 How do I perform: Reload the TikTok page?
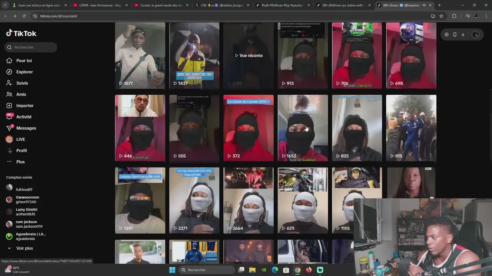tap(24, 16)
